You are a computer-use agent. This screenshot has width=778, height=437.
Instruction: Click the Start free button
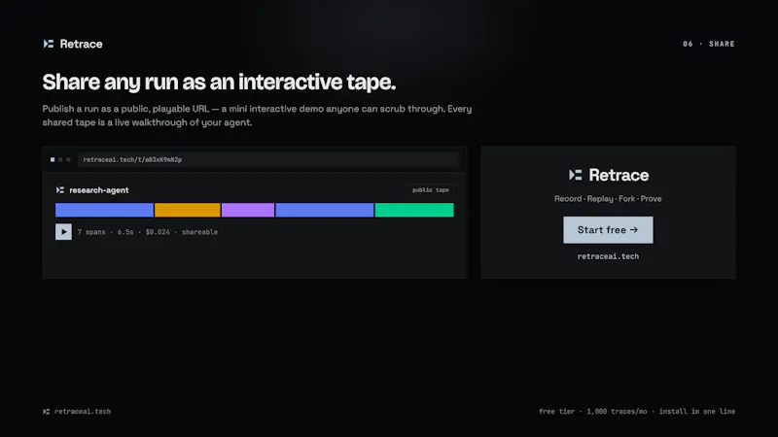tap(608, 230)
